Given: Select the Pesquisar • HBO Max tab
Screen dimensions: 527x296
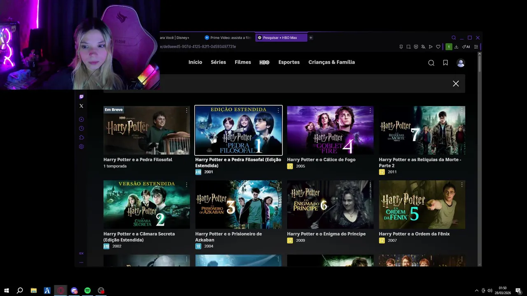Looking at the screenshot, I should [281, 38].
